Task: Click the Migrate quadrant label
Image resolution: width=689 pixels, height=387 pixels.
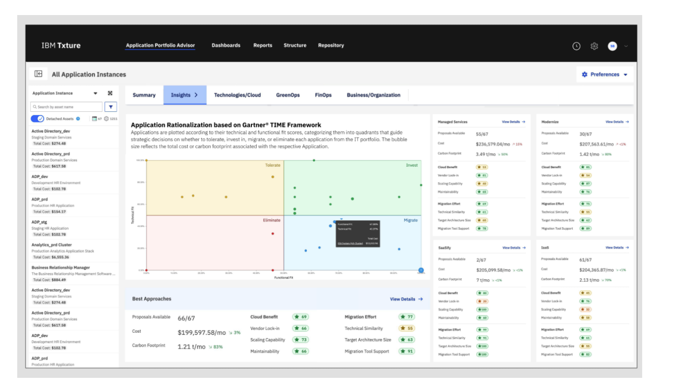Action: click(411, 220)
